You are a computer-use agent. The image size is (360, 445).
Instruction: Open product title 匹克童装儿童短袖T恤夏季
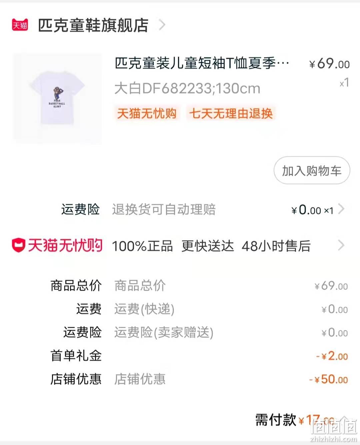point(202,63)
